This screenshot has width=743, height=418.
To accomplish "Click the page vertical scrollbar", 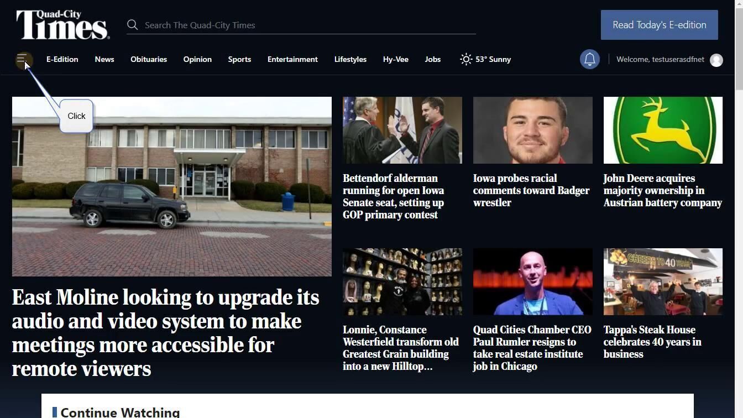I will [739, 209].
